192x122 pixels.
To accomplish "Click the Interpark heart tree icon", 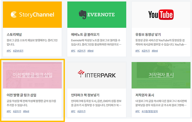I will tap(81, 73).
